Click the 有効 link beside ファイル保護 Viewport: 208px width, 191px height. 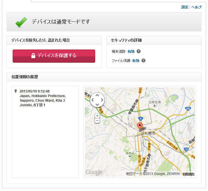[x=136, y=60]
